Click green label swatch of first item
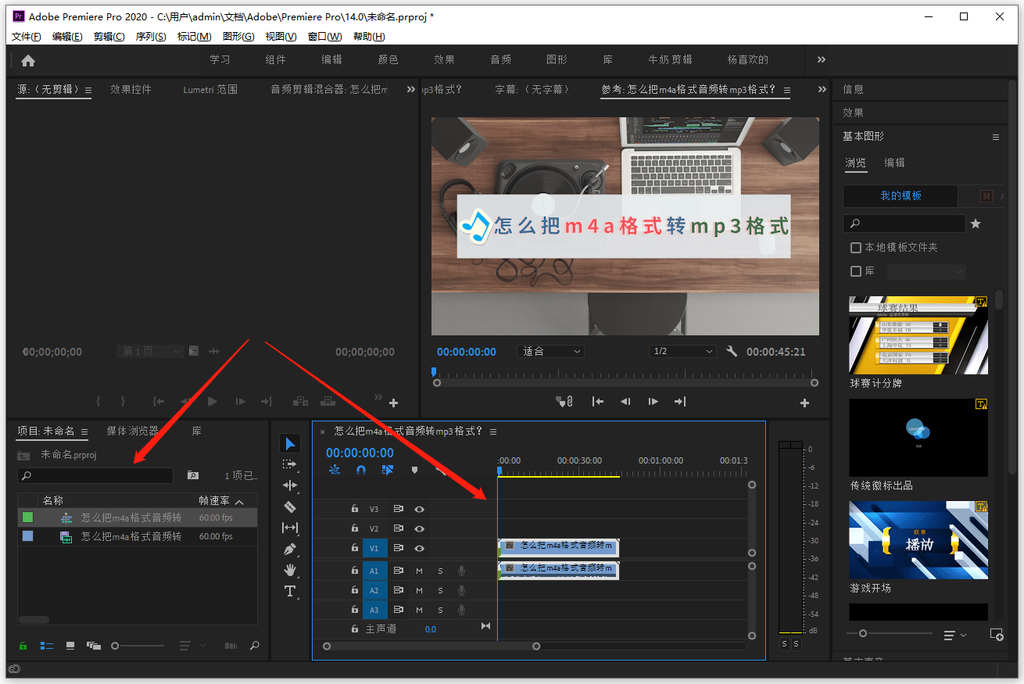 click(x=28, y=517)
